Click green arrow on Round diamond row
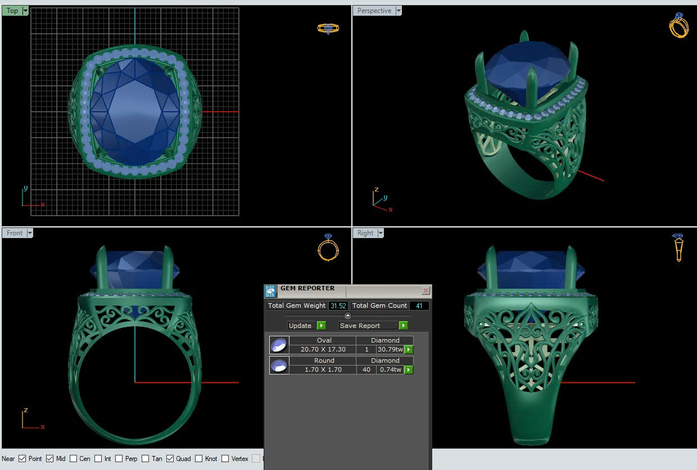The image size is (697, 470). pyautogui.click(x=409, y=369)
